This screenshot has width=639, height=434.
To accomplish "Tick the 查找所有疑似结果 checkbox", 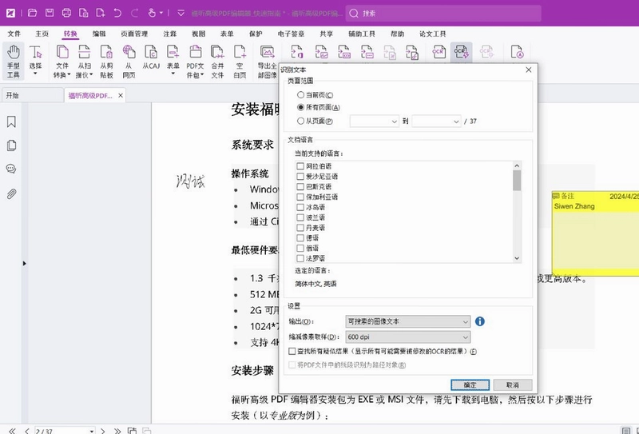I will [x=292, y=351].
